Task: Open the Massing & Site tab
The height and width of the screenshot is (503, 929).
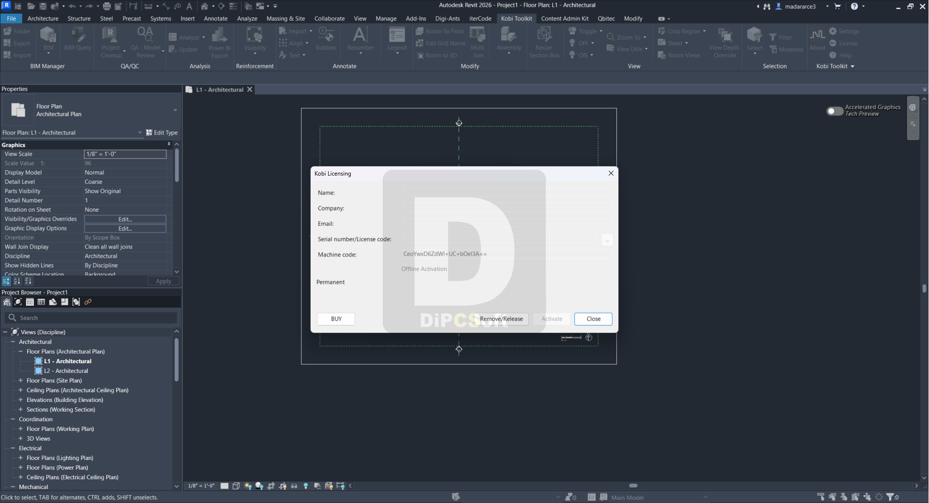Action: tap(285, 18)
